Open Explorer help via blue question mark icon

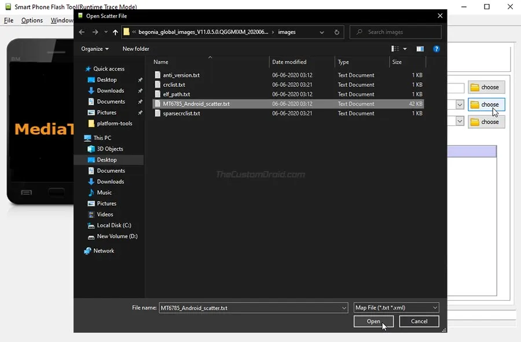coord(436,49)
